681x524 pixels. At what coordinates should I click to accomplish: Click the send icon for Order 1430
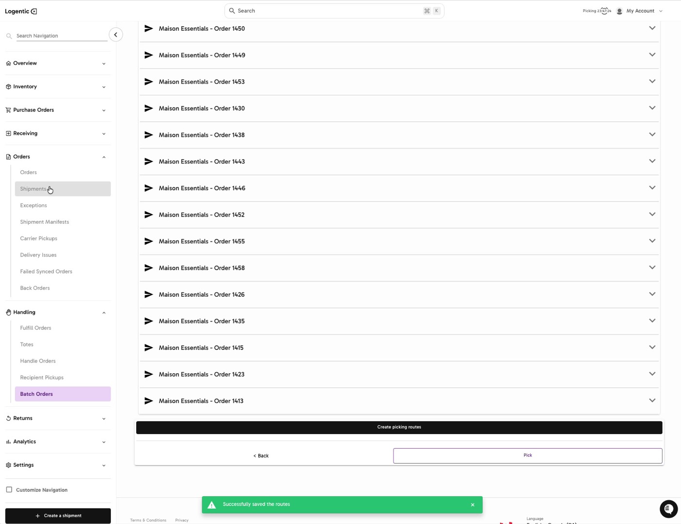pos(149,108)
